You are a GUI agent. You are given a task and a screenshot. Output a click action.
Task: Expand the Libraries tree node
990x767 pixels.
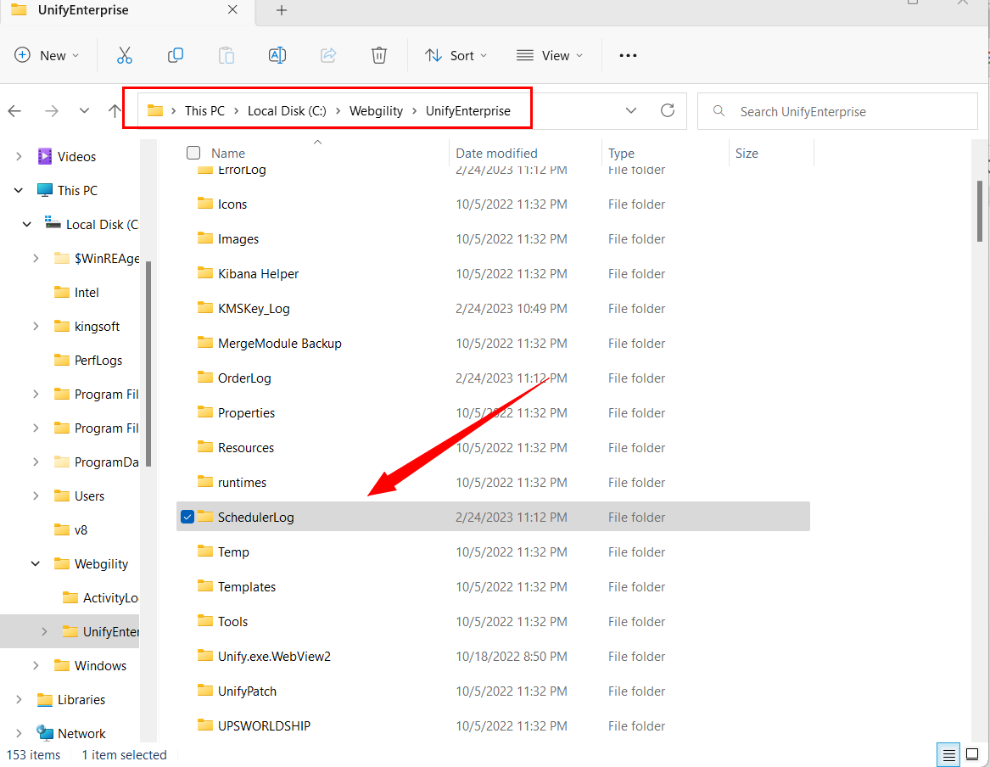point(19,699)
